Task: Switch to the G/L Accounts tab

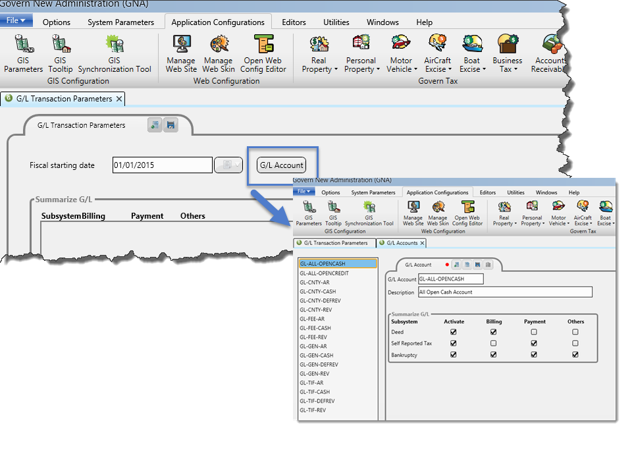Action: [x=402, y=243]
